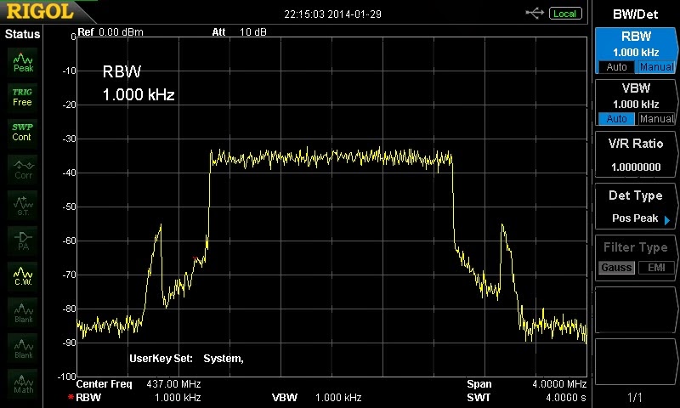
Task: Click the S.T. signal track icon
Action: (23, 206)
